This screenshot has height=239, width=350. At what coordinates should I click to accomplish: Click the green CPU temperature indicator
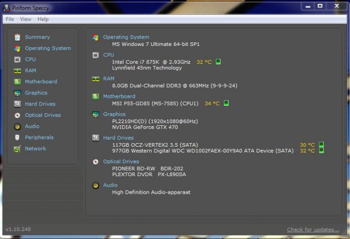pos(218,61)
